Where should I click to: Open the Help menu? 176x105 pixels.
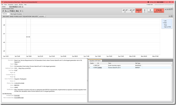pos(25,5)
